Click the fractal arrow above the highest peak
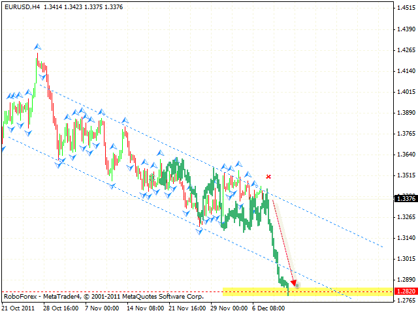Screen dimensions: 418x313 click(37, 46)
